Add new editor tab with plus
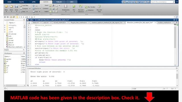 click(x=177, y=23)
